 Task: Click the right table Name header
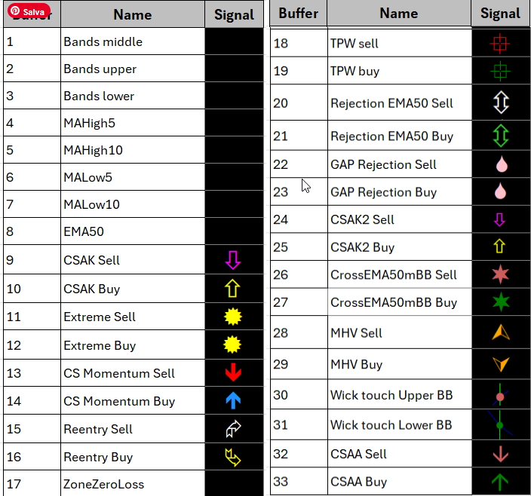pyautogui.click(x=399, y=14)
